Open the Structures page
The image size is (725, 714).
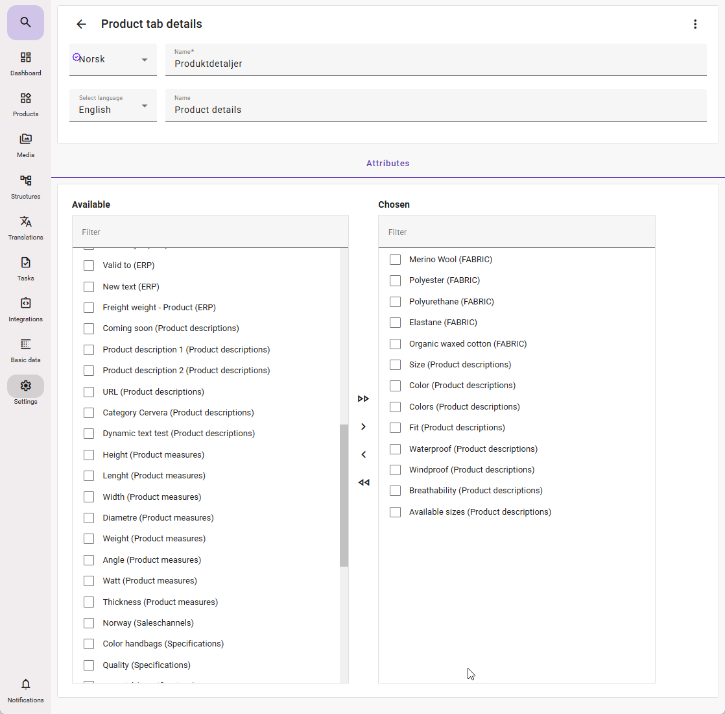click(25, 186)
